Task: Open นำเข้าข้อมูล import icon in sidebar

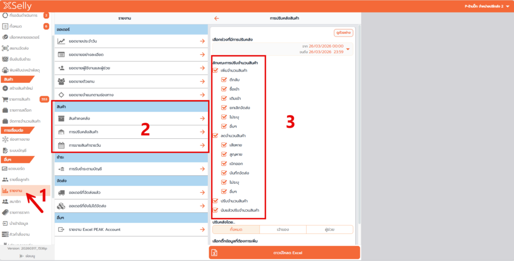Action: 5,223
